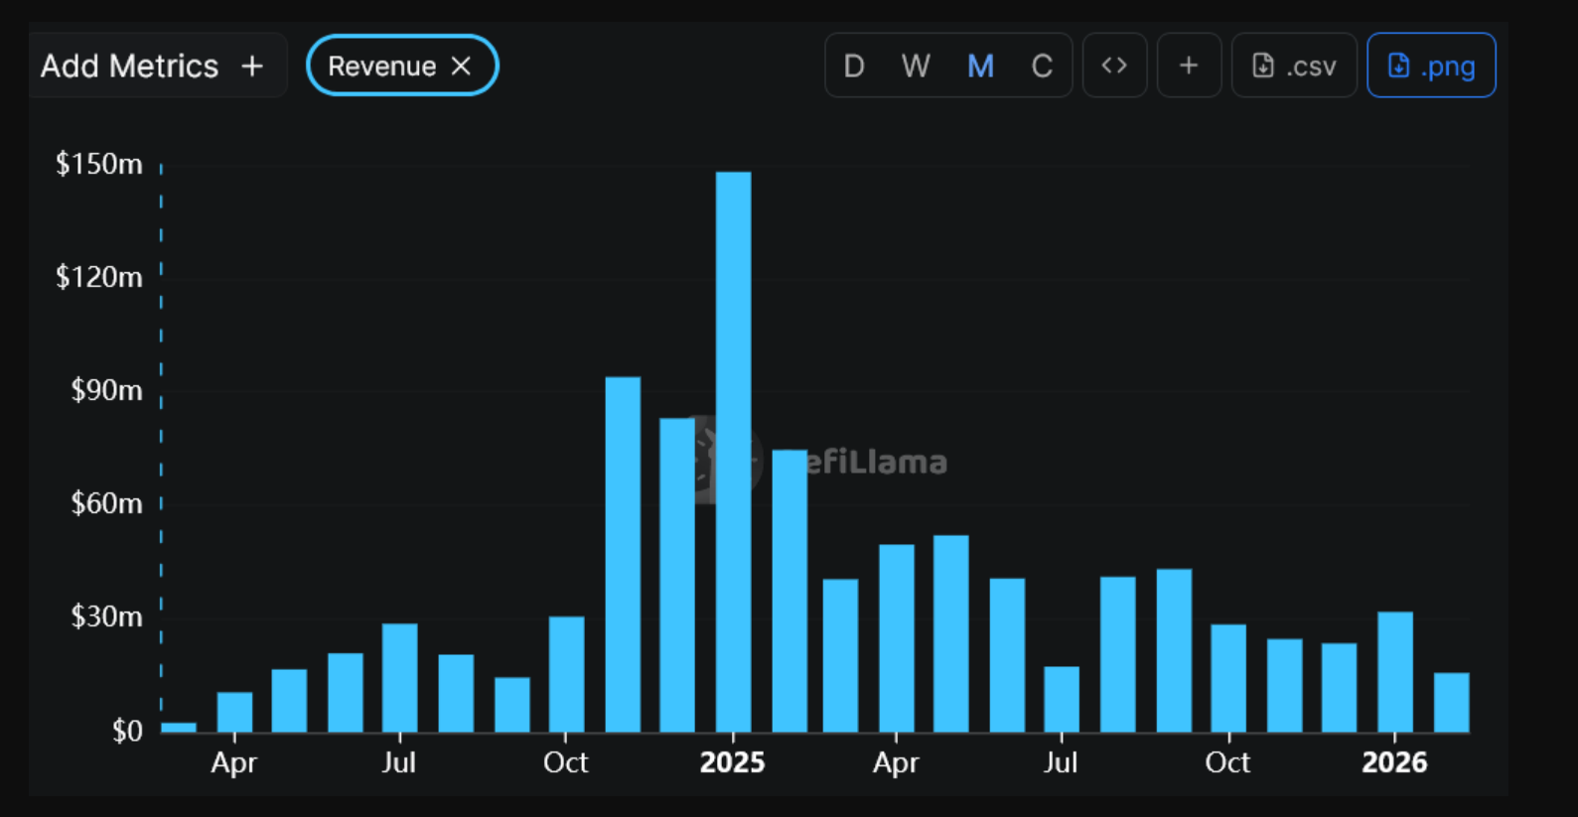The width and height of the screenshot is (1578, 817).
Task: Click the bar above the 2026 label
Action: [1394, 671]
